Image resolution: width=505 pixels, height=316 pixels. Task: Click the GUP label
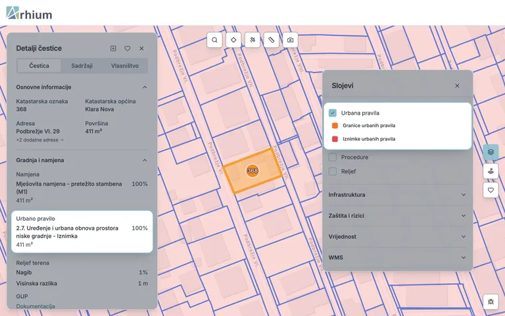(x=22, y=296)
